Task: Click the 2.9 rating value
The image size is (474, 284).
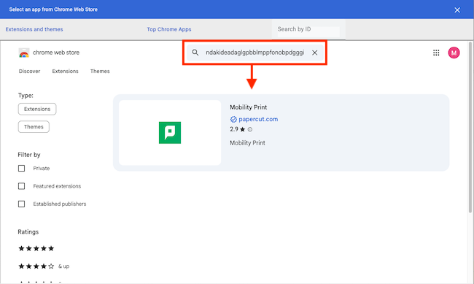Action: 234,129
